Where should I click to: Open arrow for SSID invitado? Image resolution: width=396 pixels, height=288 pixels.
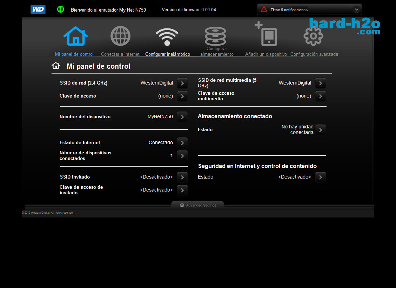coord(182,177)
